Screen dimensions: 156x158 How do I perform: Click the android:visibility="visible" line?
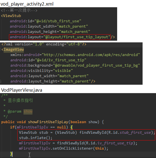click(x=42, y=71)
